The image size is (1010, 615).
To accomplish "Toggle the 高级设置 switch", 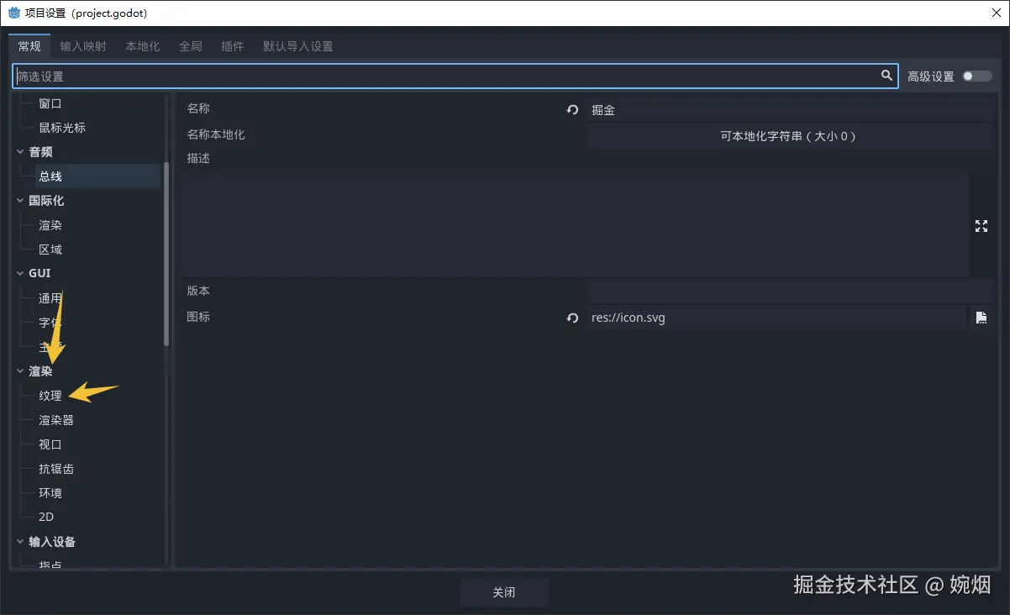I will pos(977,76).
